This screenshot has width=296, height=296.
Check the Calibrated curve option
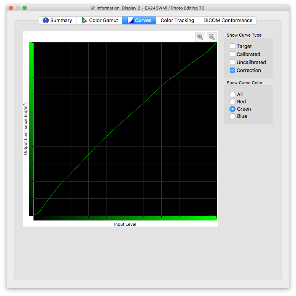tap(232, 54)
